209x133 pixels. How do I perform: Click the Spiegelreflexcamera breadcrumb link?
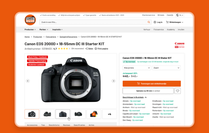coord(68,37)
